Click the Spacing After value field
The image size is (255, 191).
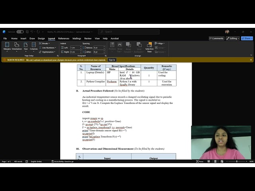(x=98, y=52)
